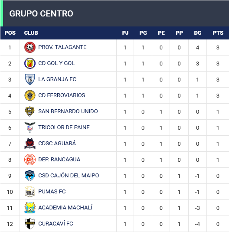Open the ACADEMIA MACHALÍ club link
This screenshot has height=232, width=229.
click(65, 207)
